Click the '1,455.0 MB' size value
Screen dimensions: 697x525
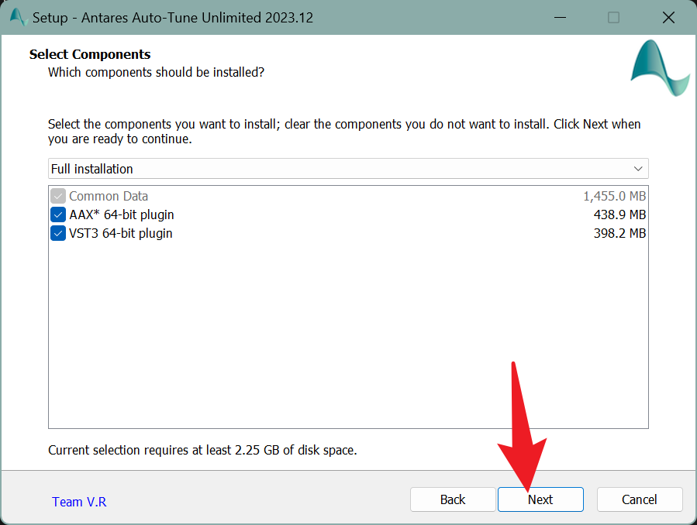pyautogui.click(x=614, y=196)
